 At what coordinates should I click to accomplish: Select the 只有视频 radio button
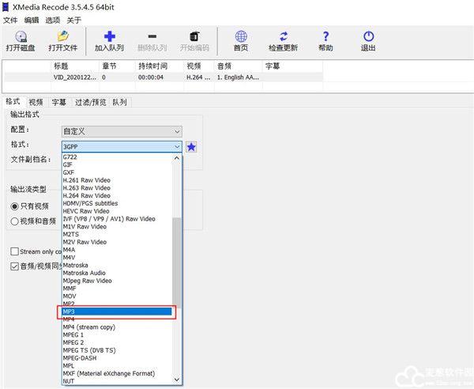tap(14, 206)
